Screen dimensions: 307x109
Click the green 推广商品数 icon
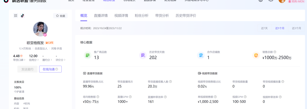tap(88, 55)
